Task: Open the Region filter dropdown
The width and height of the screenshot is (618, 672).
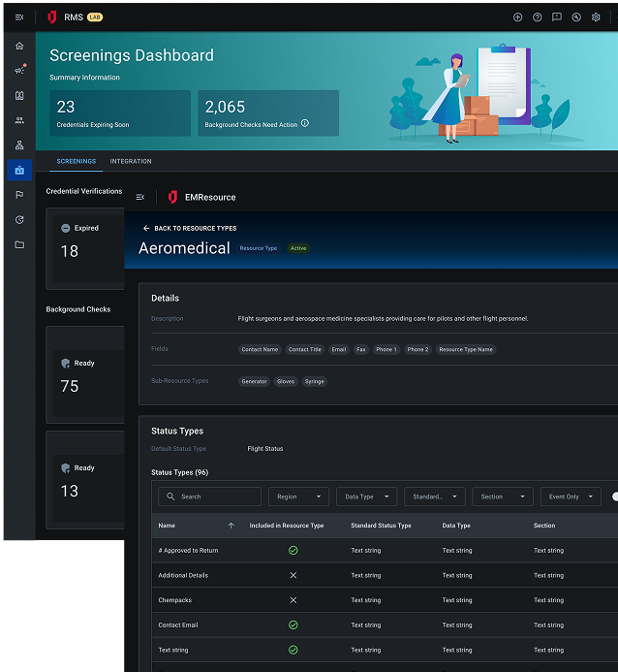Action: pyautogui.click(x=298, y=496)
